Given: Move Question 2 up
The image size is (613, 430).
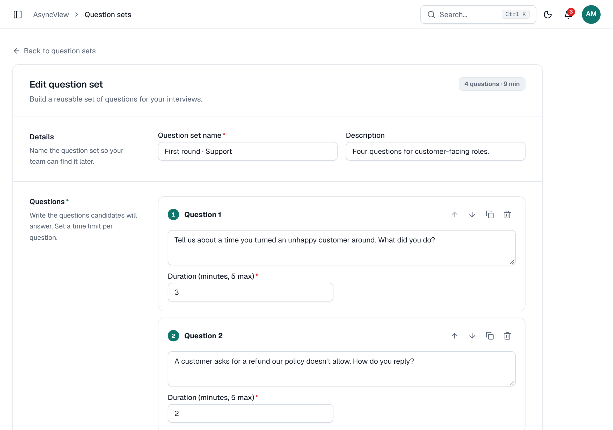Looking at the screenshot, I should (454, 336).
